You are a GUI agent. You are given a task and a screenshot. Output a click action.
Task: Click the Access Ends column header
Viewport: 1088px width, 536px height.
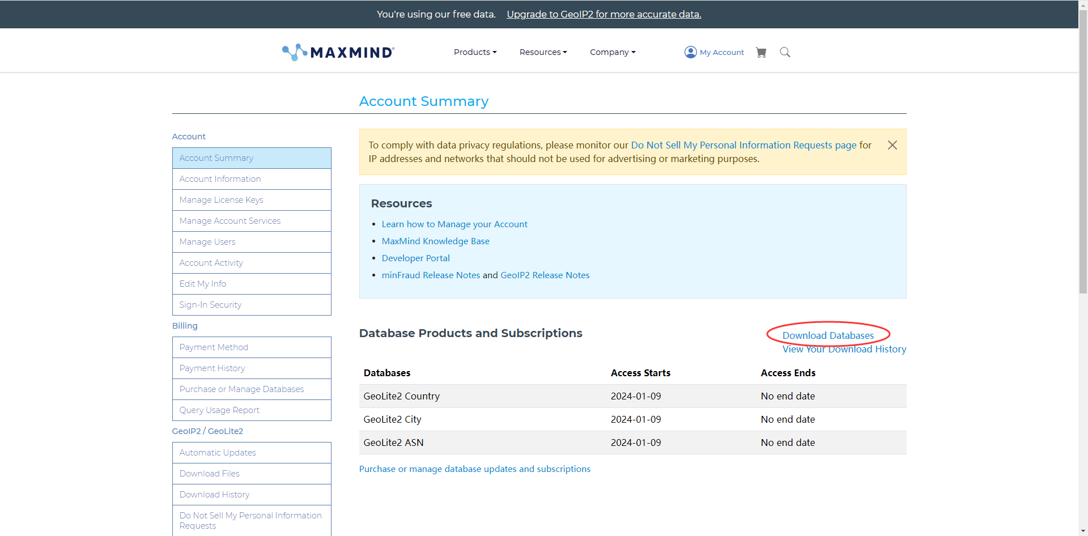tap(788, 373)
